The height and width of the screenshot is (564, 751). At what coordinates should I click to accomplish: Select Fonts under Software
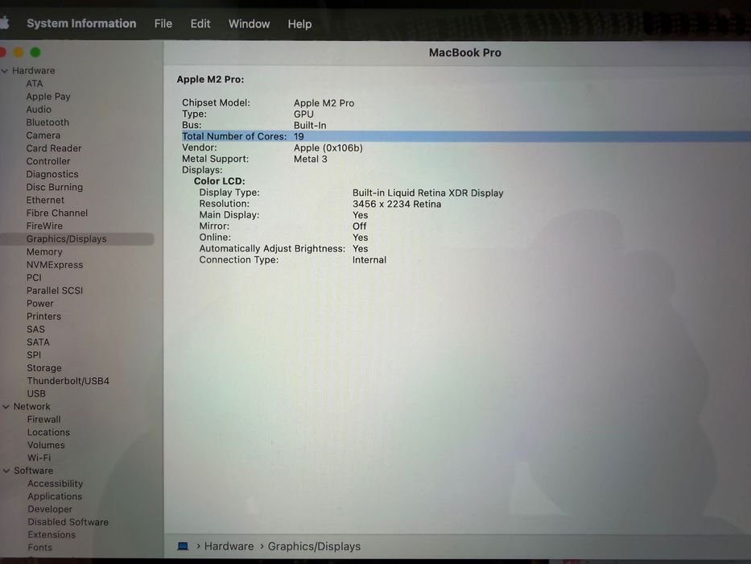(39, 547)
